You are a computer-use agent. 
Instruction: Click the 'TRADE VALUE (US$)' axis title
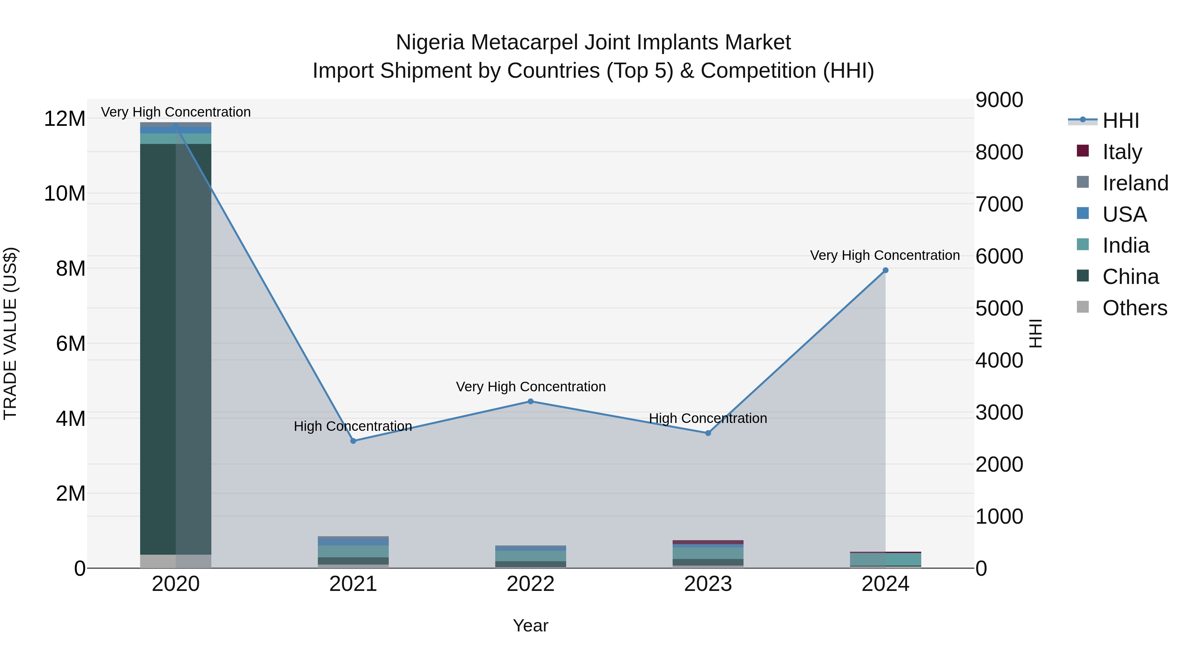(10, 333)
